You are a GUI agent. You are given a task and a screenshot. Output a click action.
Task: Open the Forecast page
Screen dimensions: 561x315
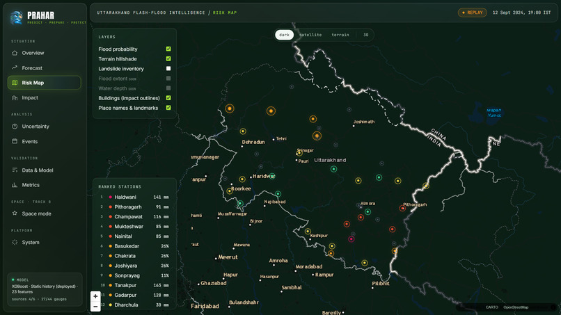click(x=44, y=68)
